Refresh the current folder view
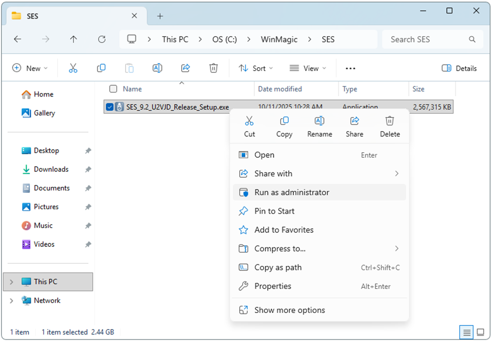 pos(102,39)
